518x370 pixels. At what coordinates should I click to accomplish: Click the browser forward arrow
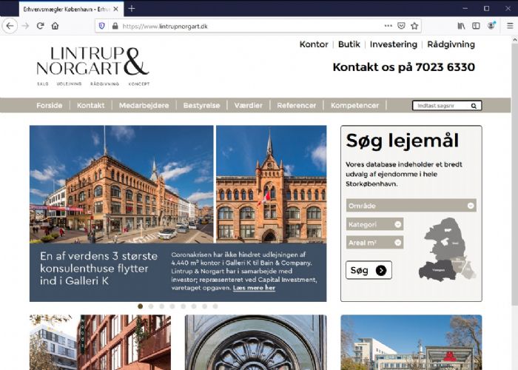pyautogui.click(x=25, y=26)
